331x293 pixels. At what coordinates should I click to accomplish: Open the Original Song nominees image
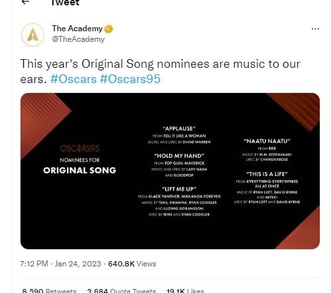(x=170, y=171)
